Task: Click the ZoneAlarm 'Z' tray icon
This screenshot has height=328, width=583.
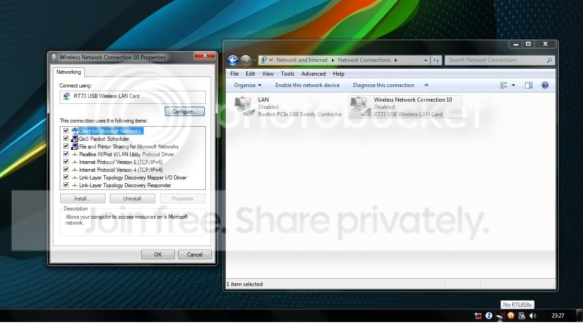Action: coord(521,316)
